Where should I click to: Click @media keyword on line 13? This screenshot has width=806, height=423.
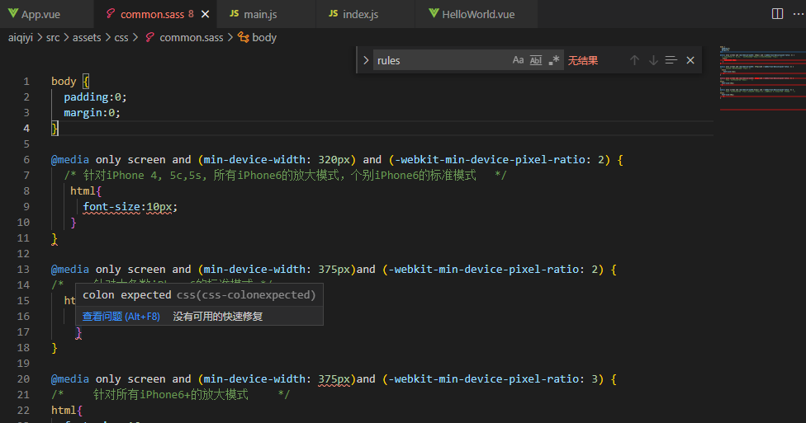click(x=70, y=270)
